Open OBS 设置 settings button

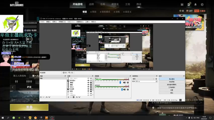click(172, 90)
